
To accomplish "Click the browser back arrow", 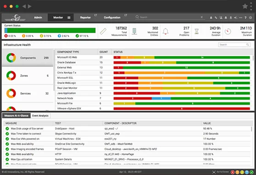I will pos(24,6).
